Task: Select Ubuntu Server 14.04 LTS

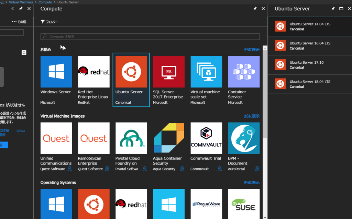Action: (310, 26)
